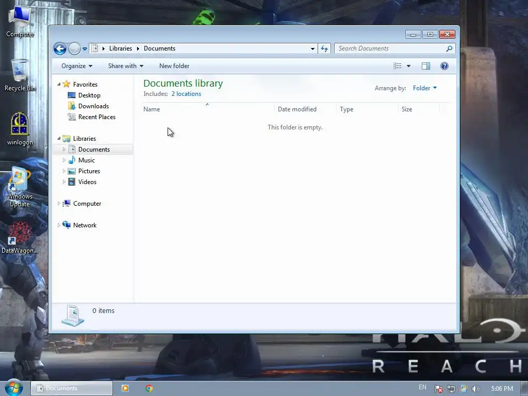Create a New folder
This screenshot has height=396, width=528.
(x=174, y=66)
